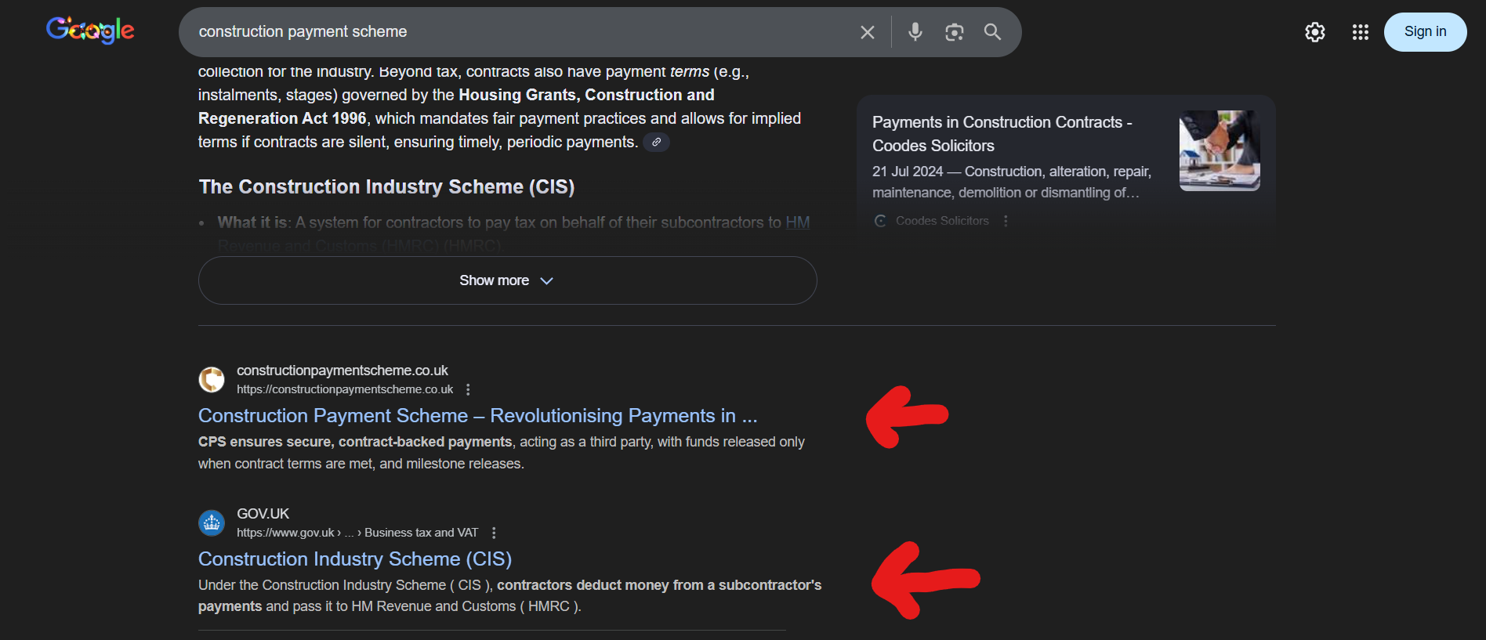Click the link icon after the AI overview text
The width and height of the screenshot is (1486, 640).
(657, 142)
